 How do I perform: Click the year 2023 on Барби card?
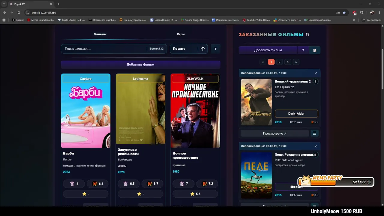66,172
